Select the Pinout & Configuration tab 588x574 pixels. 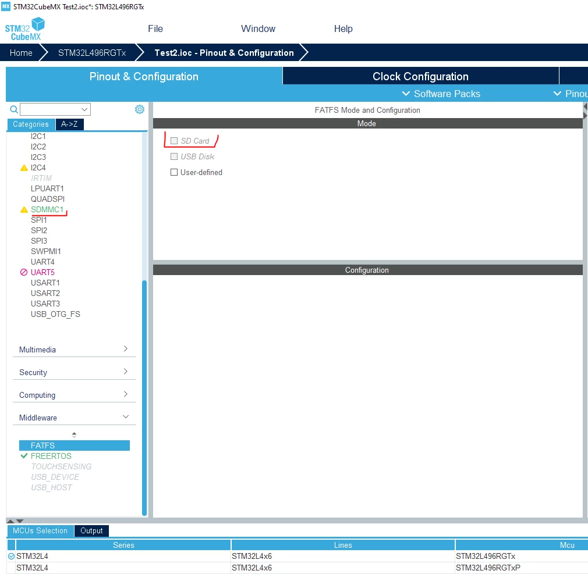pyautogui.click(x=144, y=76)
